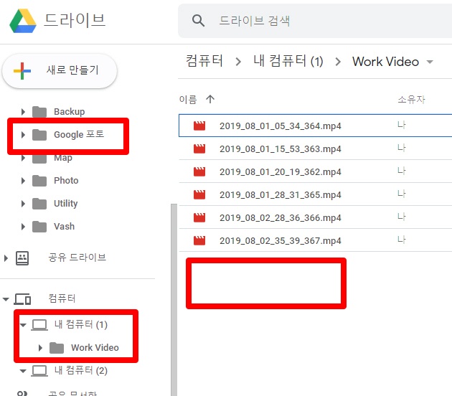Open 컴퓨터 section label in sidebar
This screenshot has height=396, width=452.
[x=62, y=298]
